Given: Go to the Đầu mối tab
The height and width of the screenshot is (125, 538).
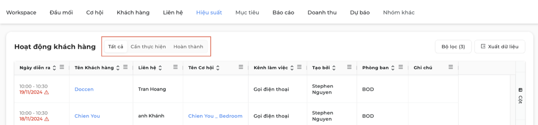Looking at the screenshot, I should [61, 12].
